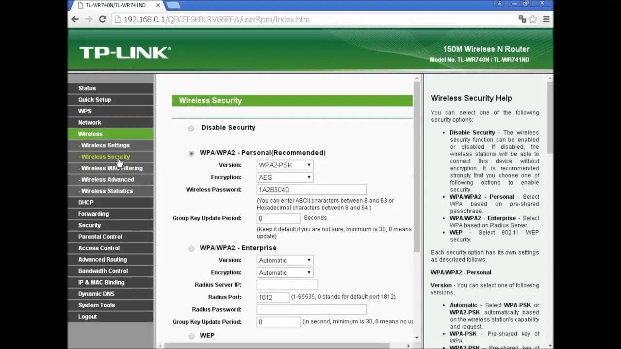
Task: Open the new tab button
Action: click(x=173, y=5)
